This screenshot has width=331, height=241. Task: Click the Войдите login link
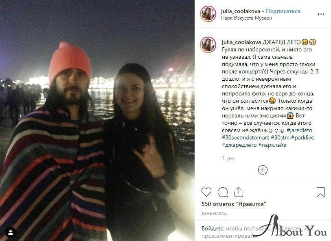coord(213,228)
